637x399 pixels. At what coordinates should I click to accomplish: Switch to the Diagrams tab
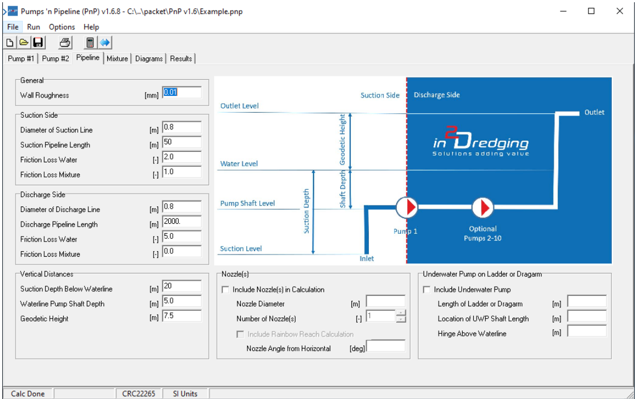pos(149,59)
